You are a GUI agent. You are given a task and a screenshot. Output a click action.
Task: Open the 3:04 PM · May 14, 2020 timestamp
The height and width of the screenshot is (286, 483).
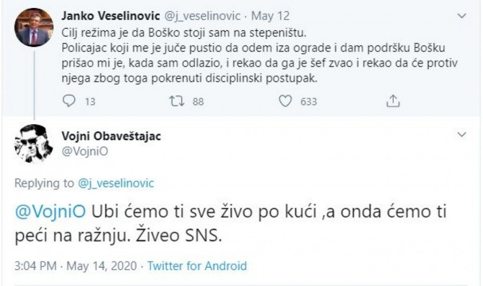click(77, 266)
